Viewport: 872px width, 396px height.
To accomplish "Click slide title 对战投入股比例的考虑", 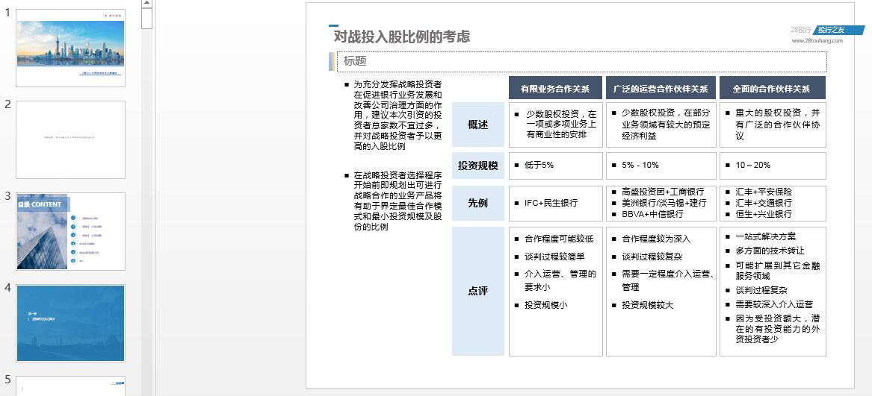I will (401, 37).
